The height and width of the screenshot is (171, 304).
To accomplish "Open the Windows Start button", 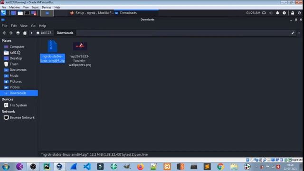I will (6, 167).
